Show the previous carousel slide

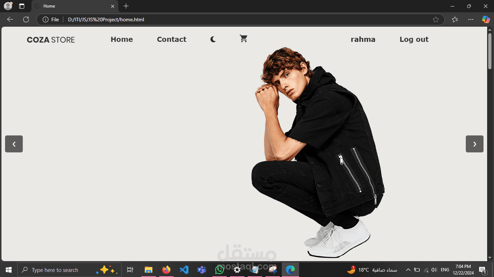(x=14, y=144)
